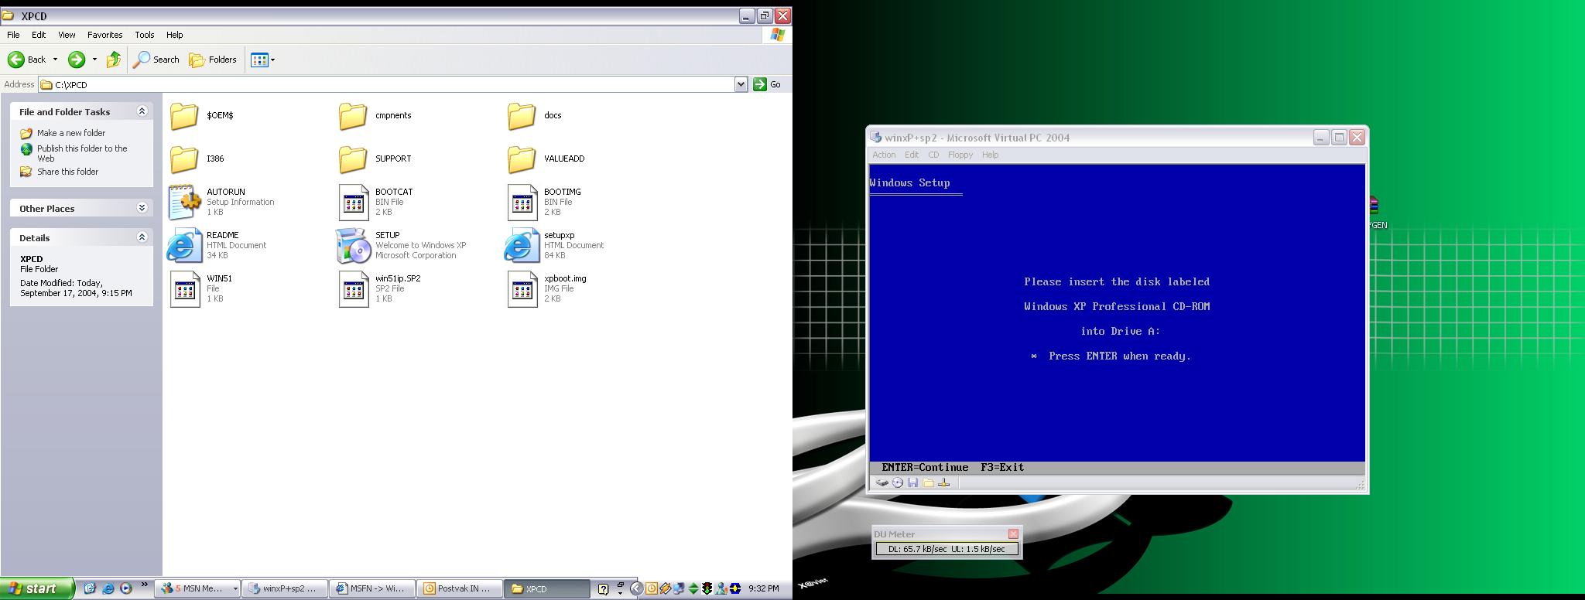Click the Forward arrow button in Explorer
The image size is (1585, 600).
76,60
